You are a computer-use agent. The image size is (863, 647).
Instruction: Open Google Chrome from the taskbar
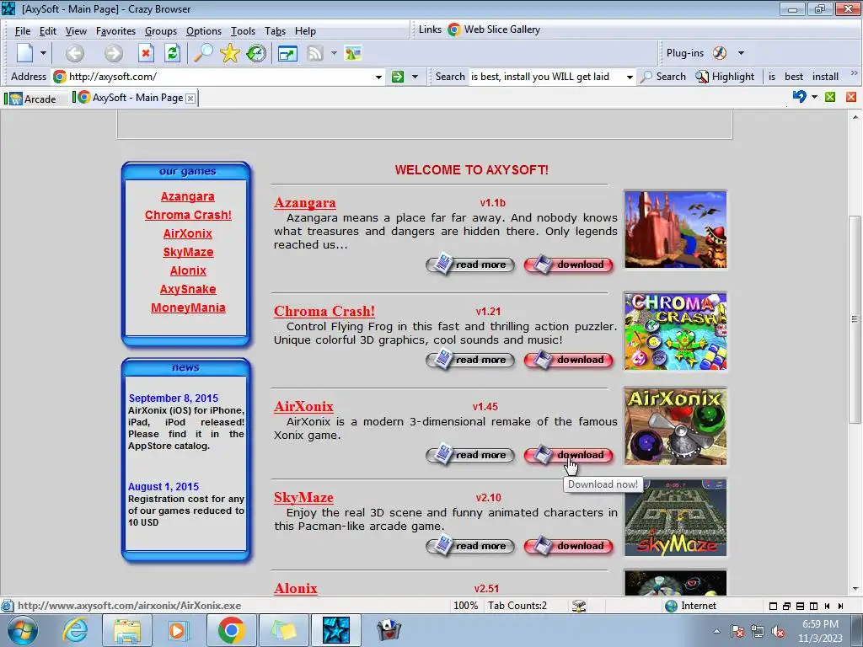(231, 630)
